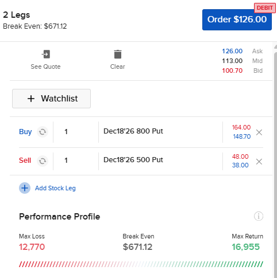The height and width of the screenshot is (278, 277).
Task: Click the Add Stock Leg link
Action: [55, 188]
